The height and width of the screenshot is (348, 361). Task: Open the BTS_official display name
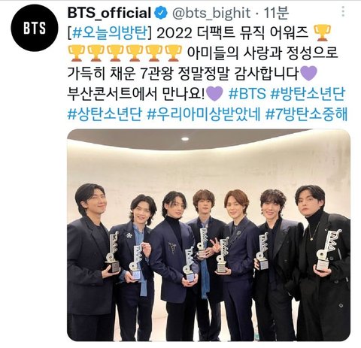click(109, 13)
